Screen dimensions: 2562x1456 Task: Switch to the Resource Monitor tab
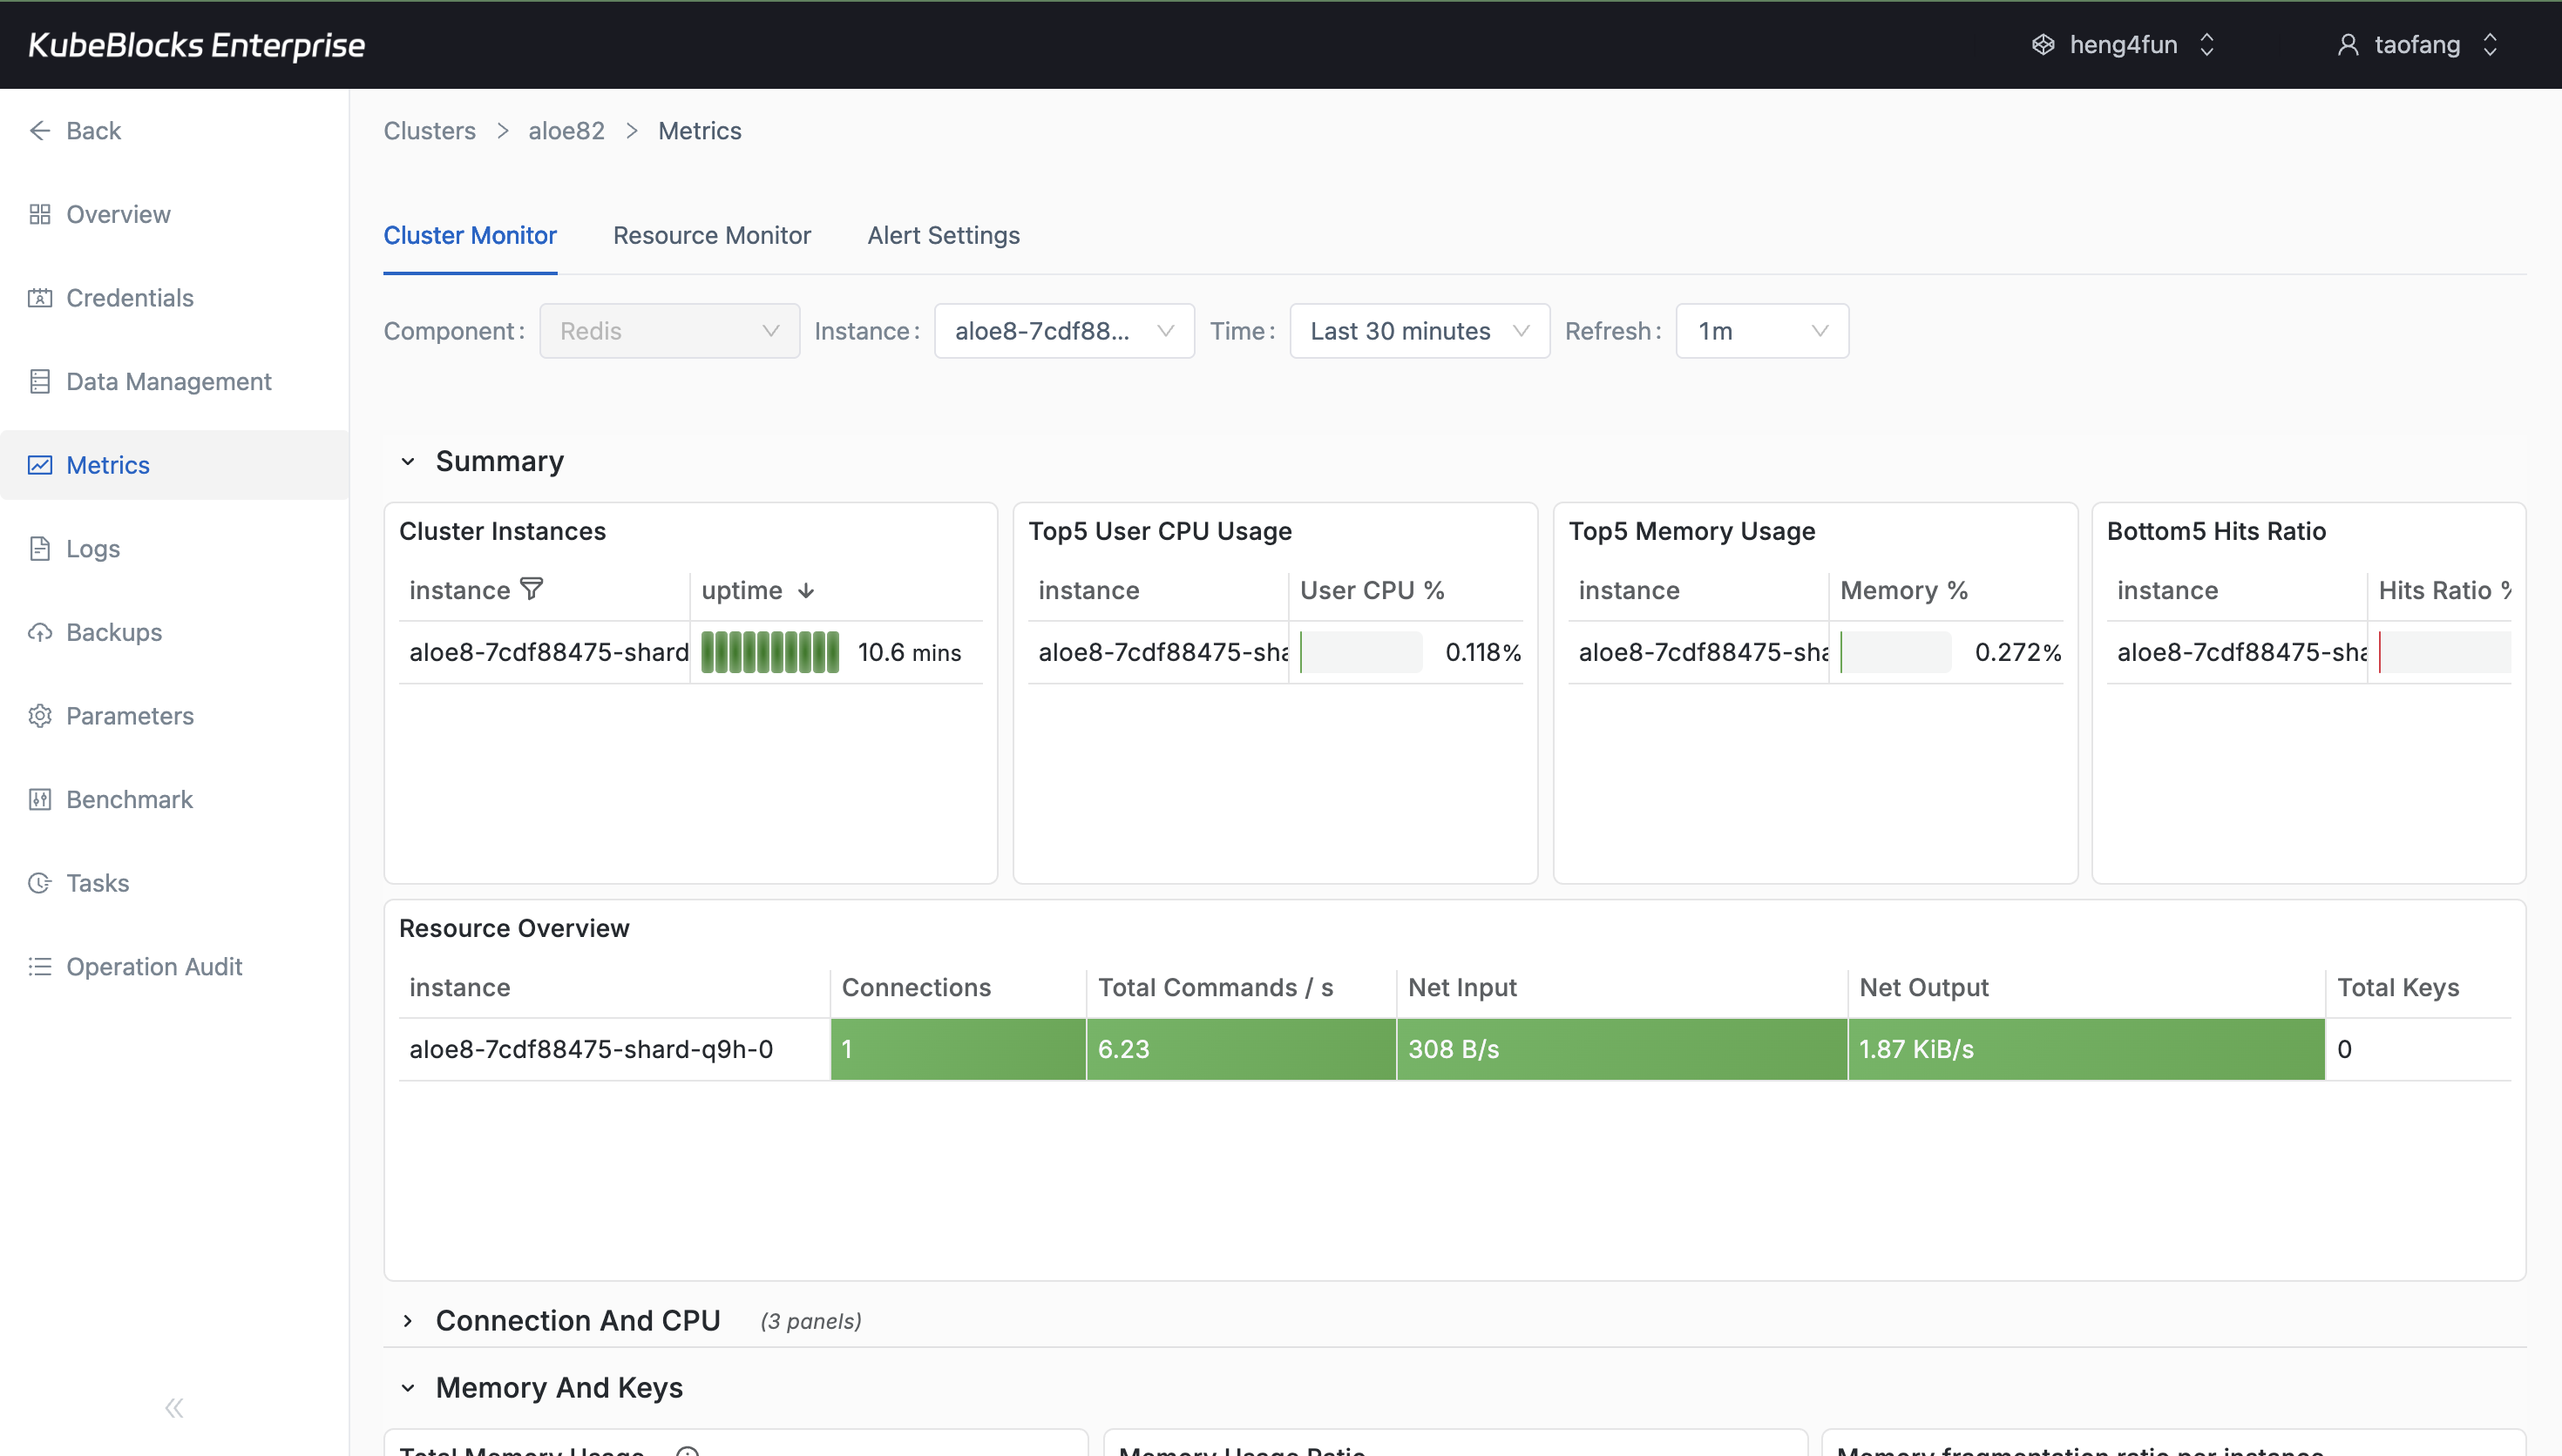coord(712,235)
